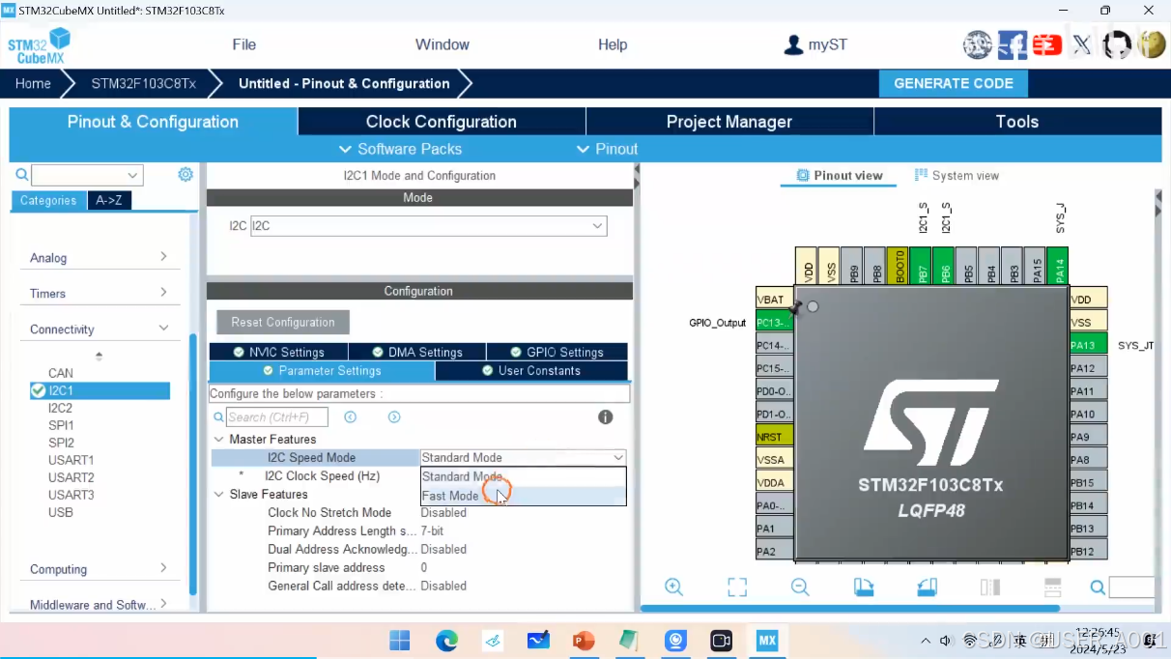Open the NVIC Settings tab
The height and width of the screenshot is (659, 1171).
278,352
